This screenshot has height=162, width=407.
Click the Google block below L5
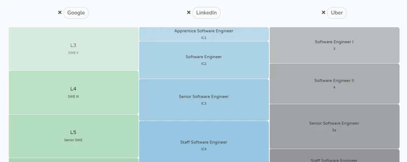point(73,160)
